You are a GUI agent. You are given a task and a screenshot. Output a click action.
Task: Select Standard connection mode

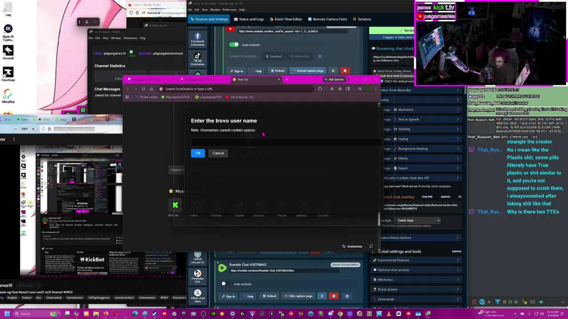tap(273, 56)
